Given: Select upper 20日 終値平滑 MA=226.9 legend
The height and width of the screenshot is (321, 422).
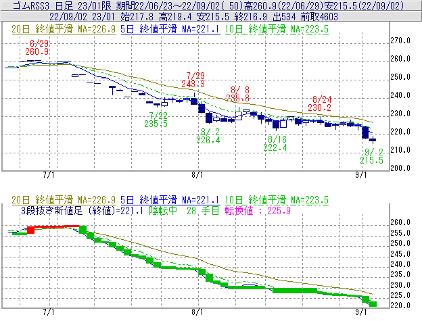Looking at the screenshot, I should point(64,29).
